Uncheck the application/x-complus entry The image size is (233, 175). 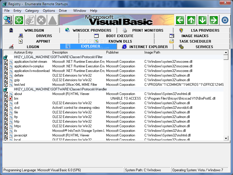pyautogui.click(x=6, y=66)
